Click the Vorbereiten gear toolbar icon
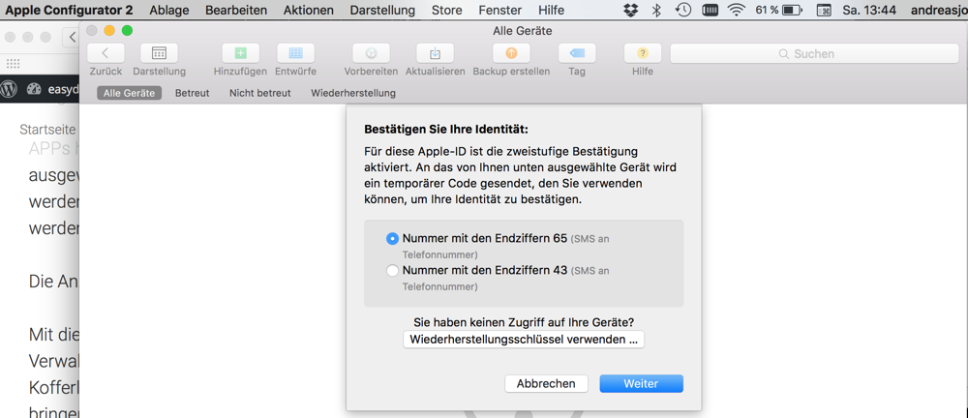Screen dimensions: 968x418 (x=371, y=53)
